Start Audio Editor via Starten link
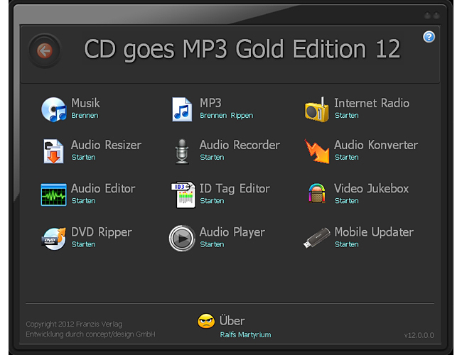Viewport: 462px width, 355px height. 83,201
